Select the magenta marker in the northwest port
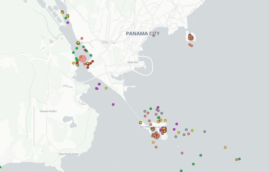Viewport: 269px width, 172px height. (68, 23)
